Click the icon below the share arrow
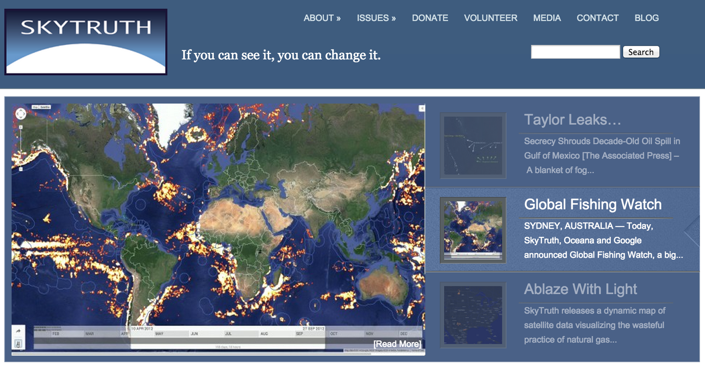Screen dimensions: 705x373 click(18, 343)
